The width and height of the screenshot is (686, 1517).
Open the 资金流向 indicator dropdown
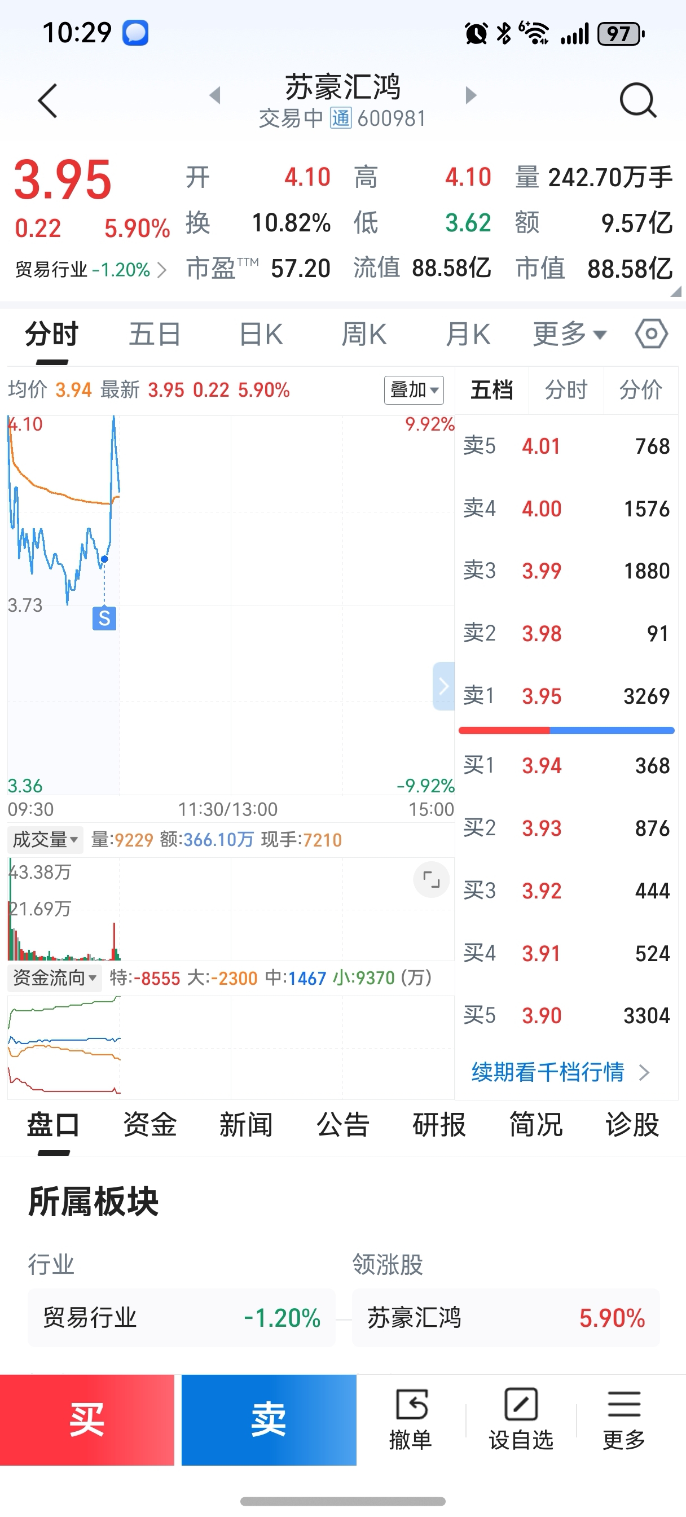[x=55, y=977]
